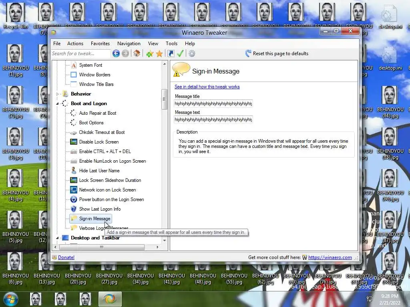Click the Message text input field
Image resolution: width=410 pixels, height=307 pixels.
(213, 120)
